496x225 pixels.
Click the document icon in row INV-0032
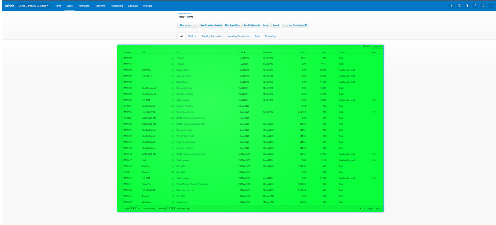click(x=173, y=58)
